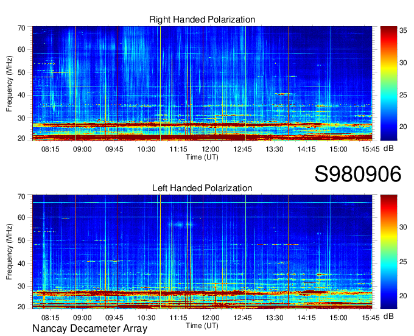The image size is (414, 336).
Task: Click the left-handed spectrogram image area
Action: click(202, 252)
